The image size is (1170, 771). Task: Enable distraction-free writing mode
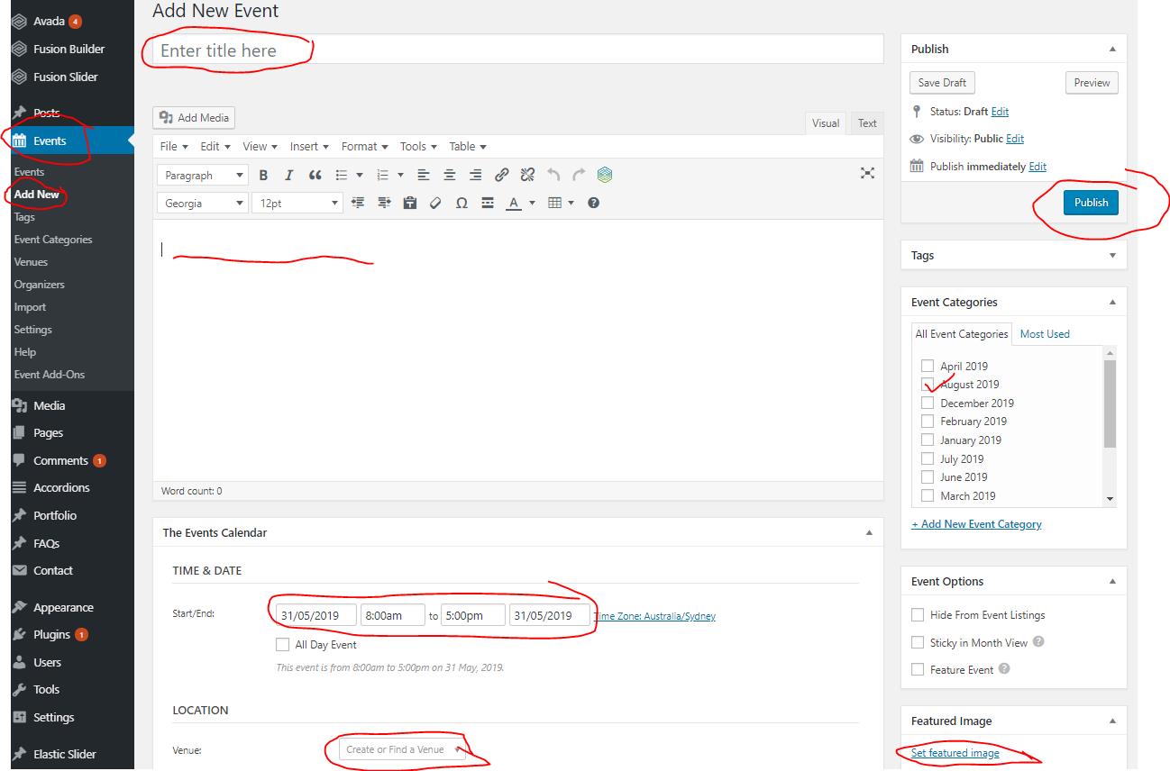pos(867,174)
